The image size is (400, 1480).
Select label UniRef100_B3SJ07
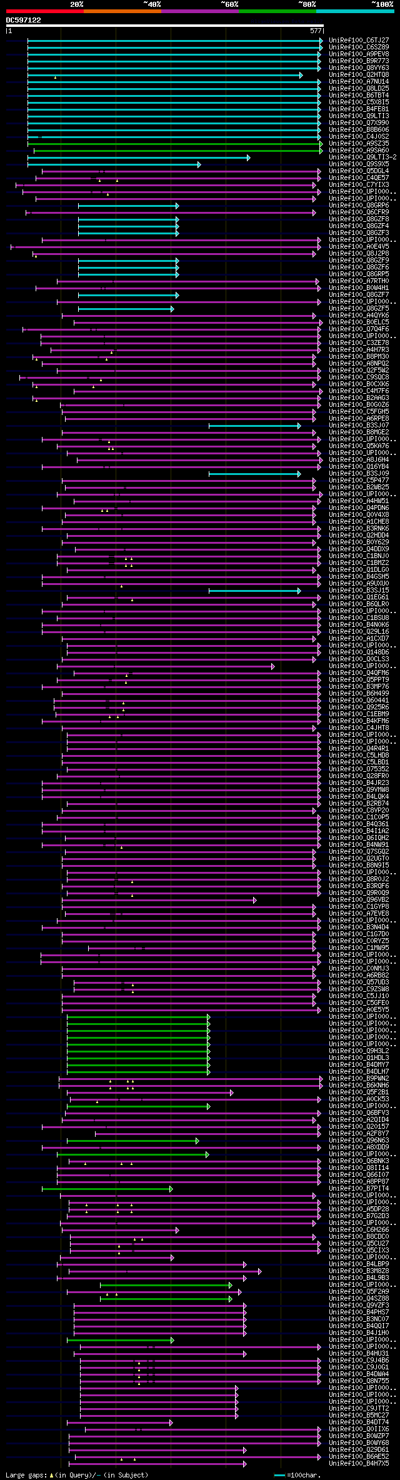tap(359, 425)
